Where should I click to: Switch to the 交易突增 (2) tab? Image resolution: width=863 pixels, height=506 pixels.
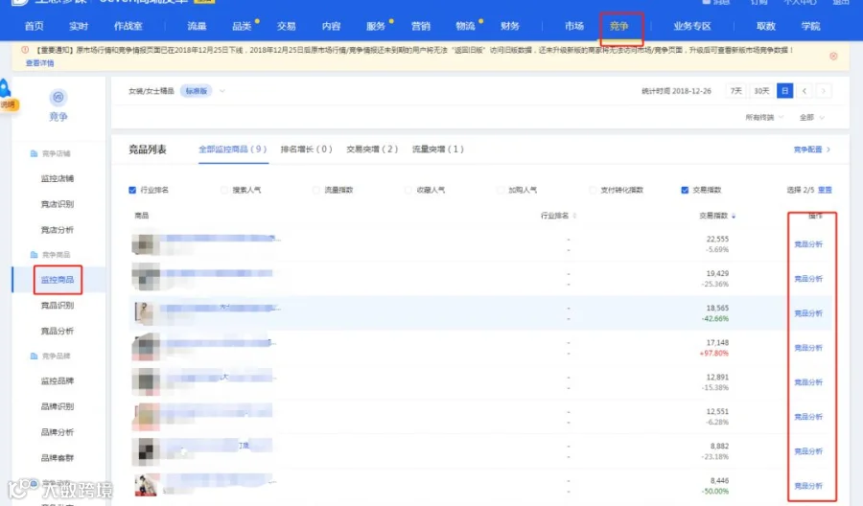click(372, 149)
